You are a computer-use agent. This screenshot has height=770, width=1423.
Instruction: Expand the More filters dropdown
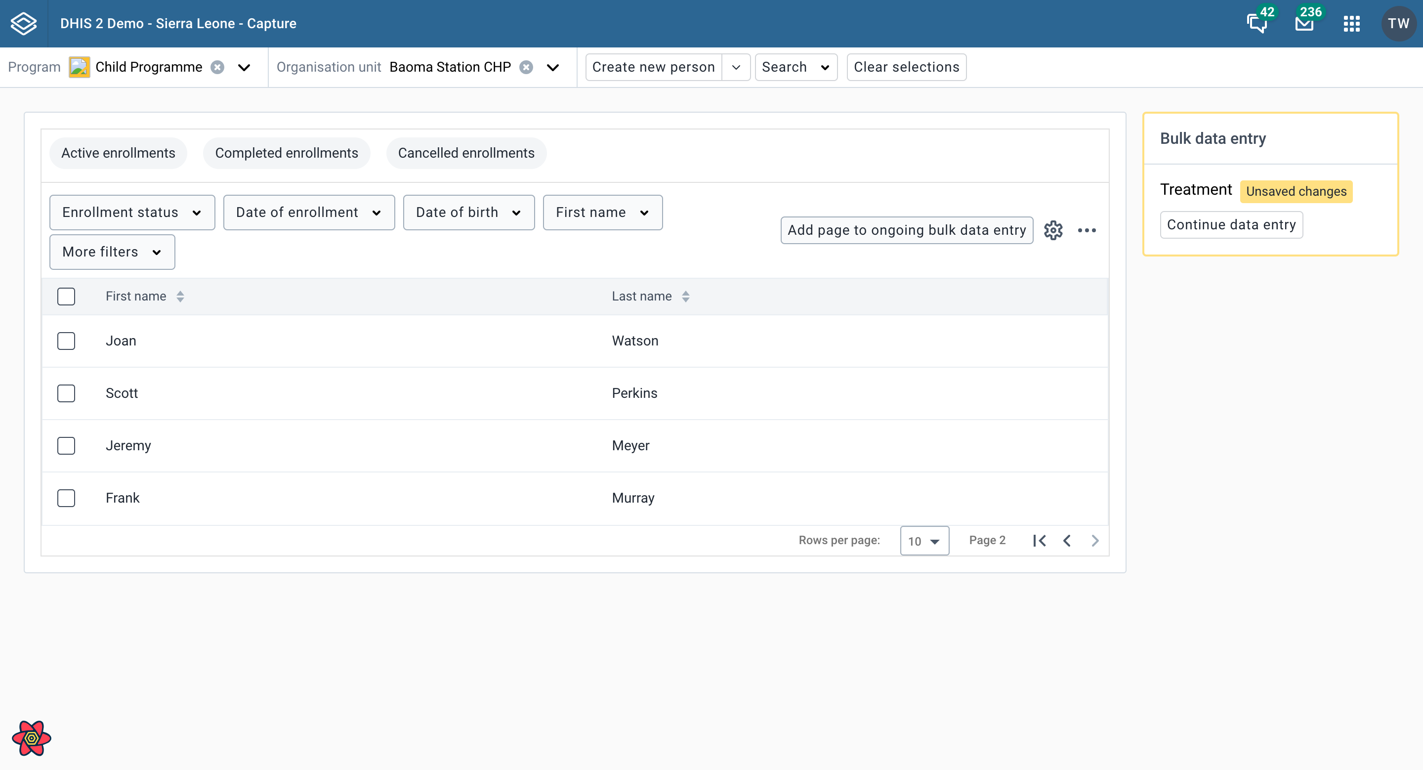[112, 252]
